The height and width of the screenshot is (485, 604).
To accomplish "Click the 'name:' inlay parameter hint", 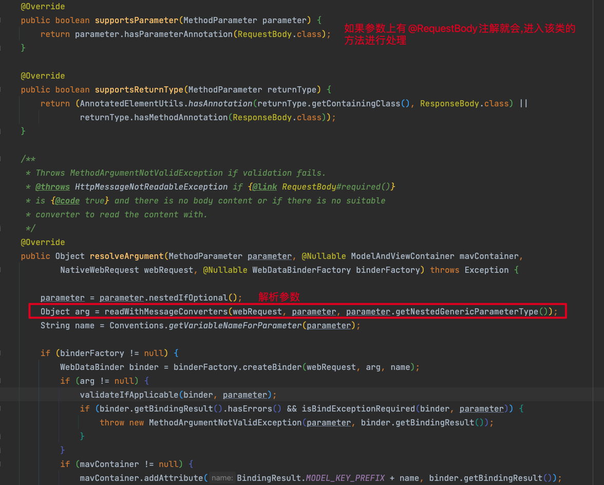I will [222, 478].
